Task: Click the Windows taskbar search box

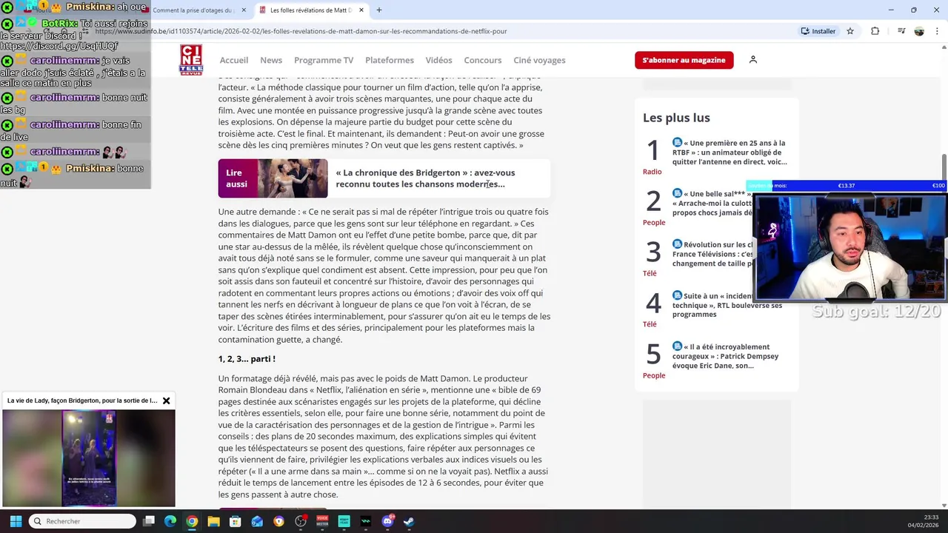Action: coord(82,521)
